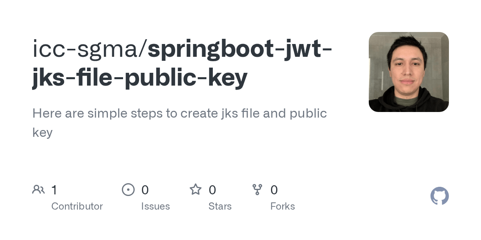Click the contributor profile photo thumbnail
The width and height of the screenshot is (481, 240).
pyautogui.click(x=408, y=72)
